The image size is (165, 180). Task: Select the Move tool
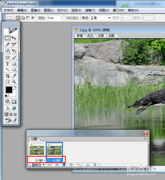click(14, 38)
